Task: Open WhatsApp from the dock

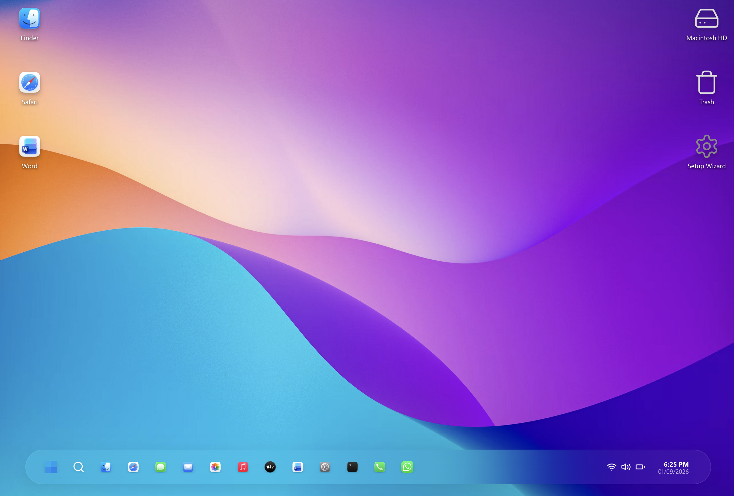Action: [x=407, y=467]
